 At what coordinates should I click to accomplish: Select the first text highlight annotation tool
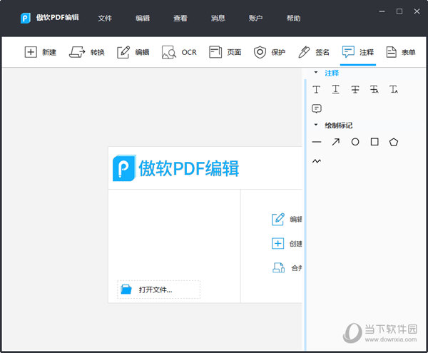tap(316, 89)
